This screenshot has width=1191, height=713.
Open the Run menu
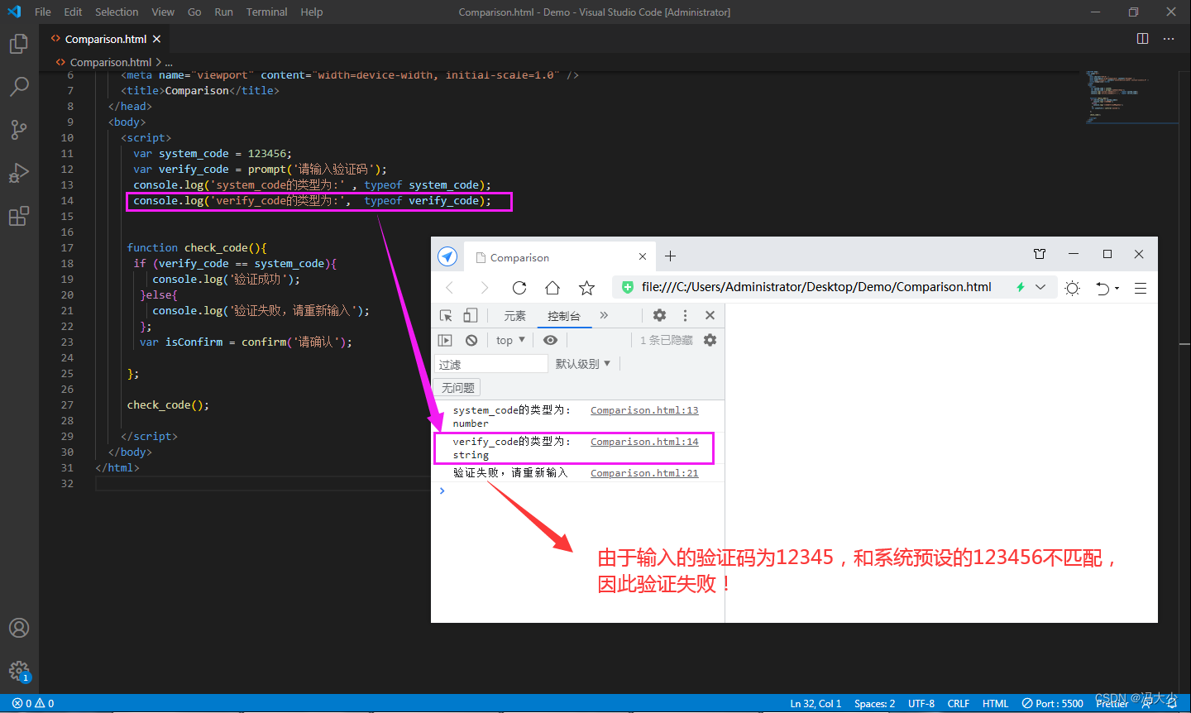pos(223,12)
